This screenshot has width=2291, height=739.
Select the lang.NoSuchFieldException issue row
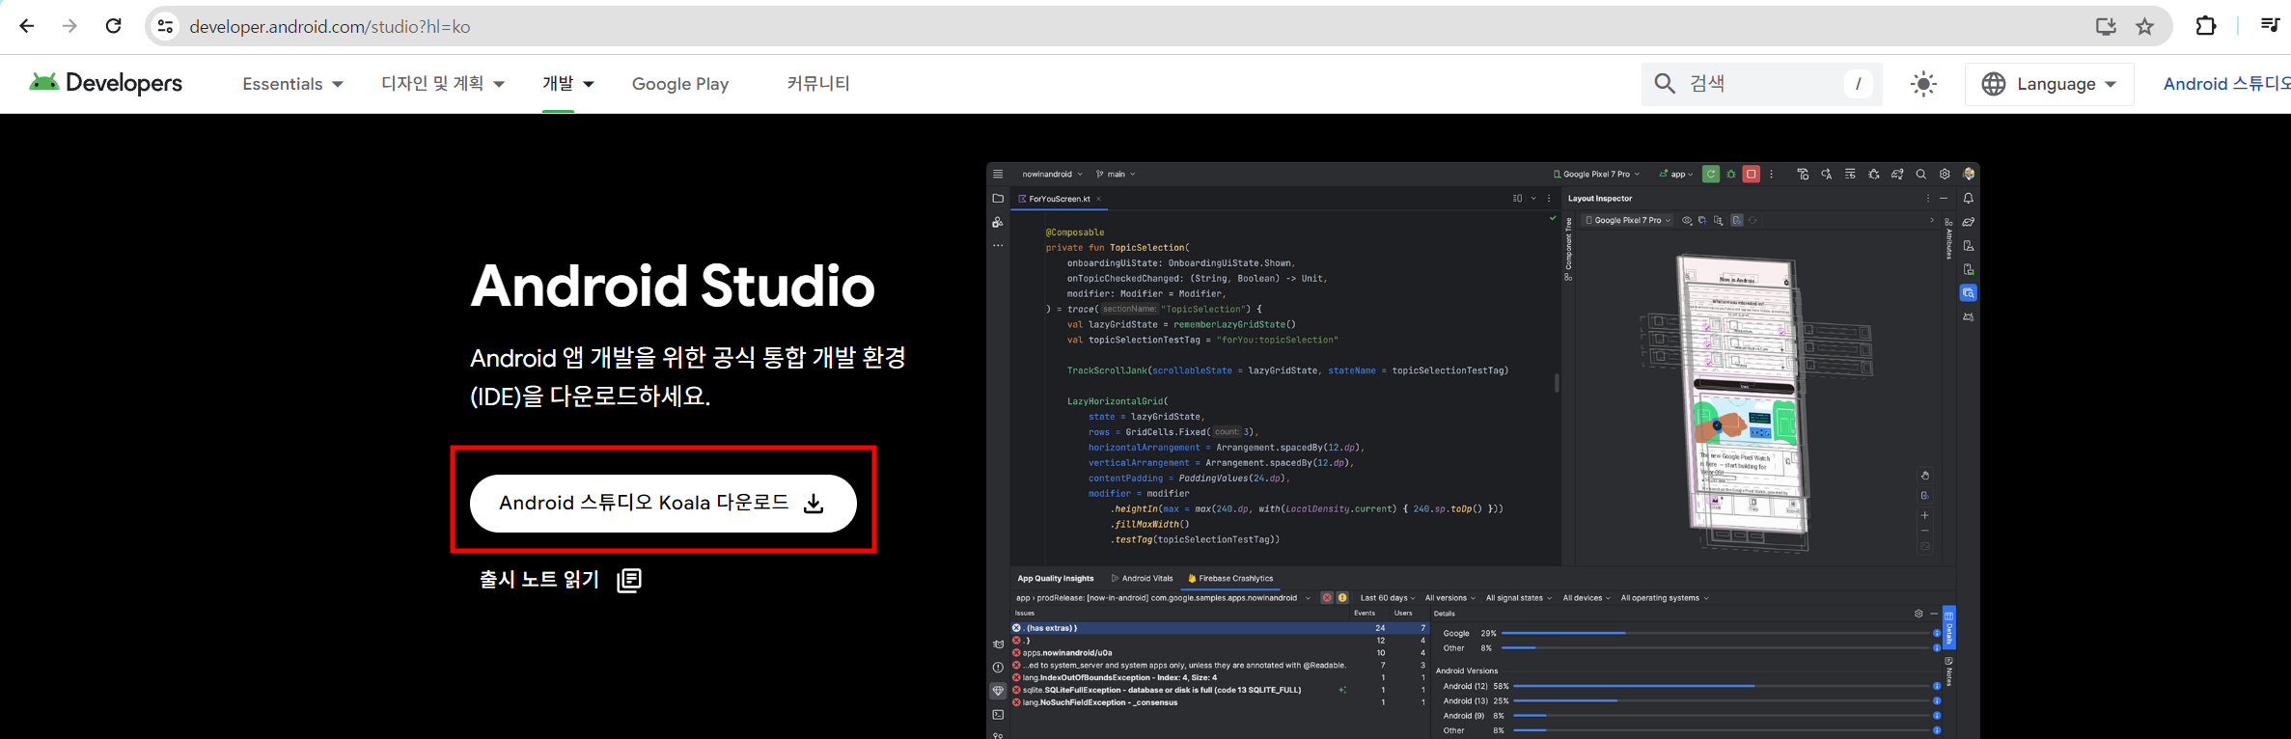coord(1219,702)
